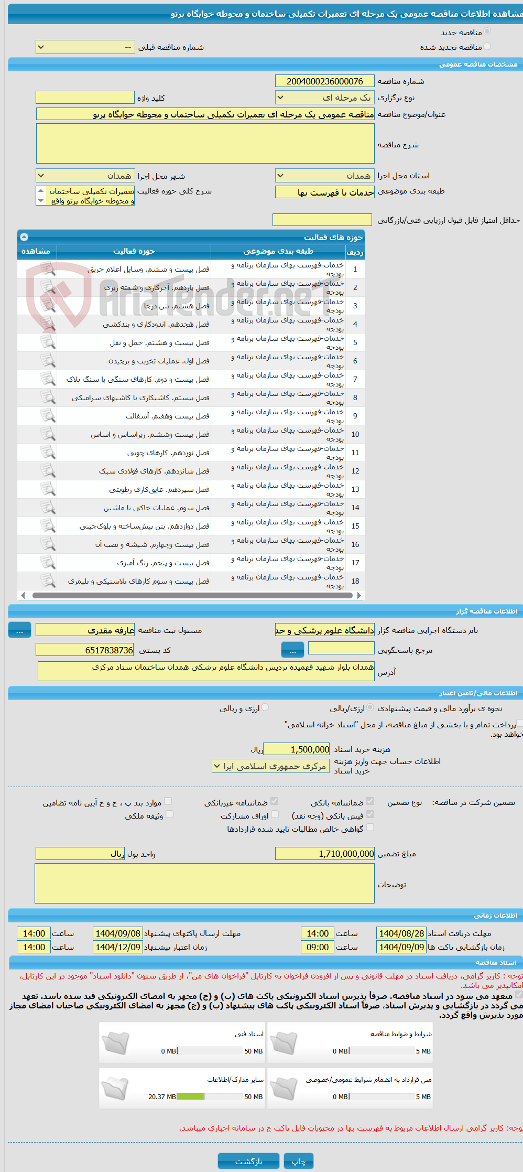Viewport: 523px width, 1172px height.
Task: Click view icon for row 3
Action: coord(48,306)
